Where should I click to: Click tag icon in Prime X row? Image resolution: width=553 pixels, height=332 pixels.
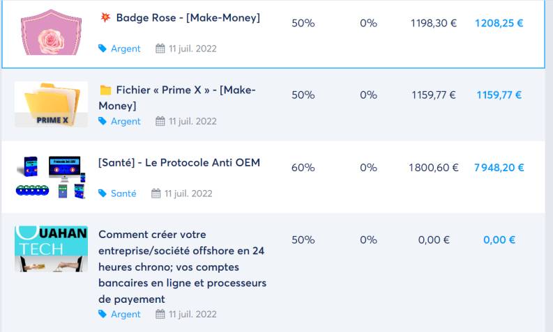click(x=103, y=121)
